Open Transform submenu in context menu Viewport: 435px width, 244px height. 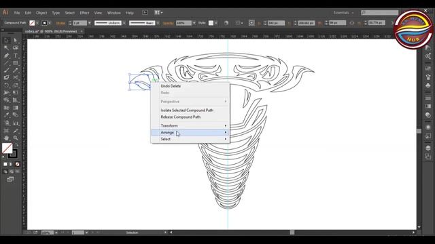coord(190,125)
